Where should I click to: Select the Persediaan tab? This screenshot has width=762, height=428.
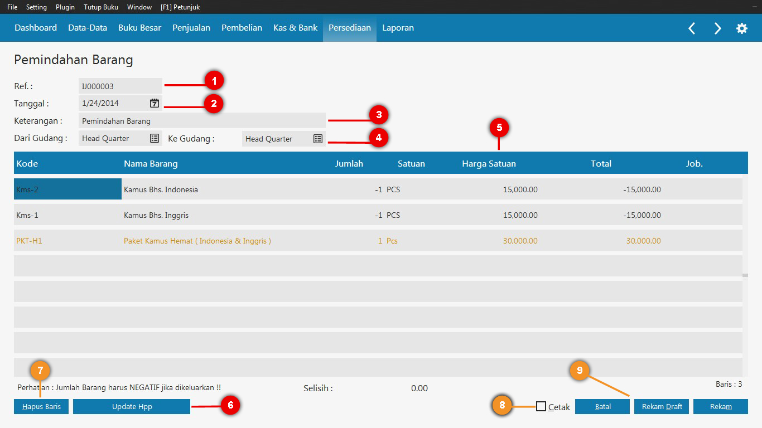click(350, 28)
